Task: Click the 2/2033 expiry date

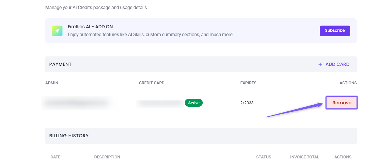Action: tap(247, 103)
